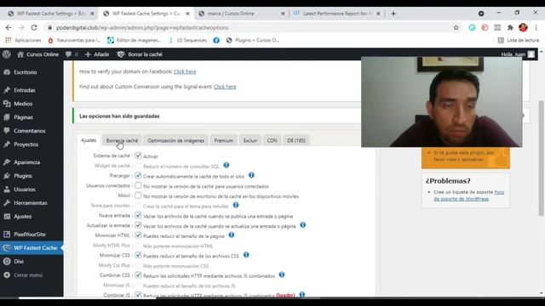Image resolution: width=545 pixels, height=306 pixels.
Task: Toggle Minimizar HTML checkbox
Action: click(138, 235)
